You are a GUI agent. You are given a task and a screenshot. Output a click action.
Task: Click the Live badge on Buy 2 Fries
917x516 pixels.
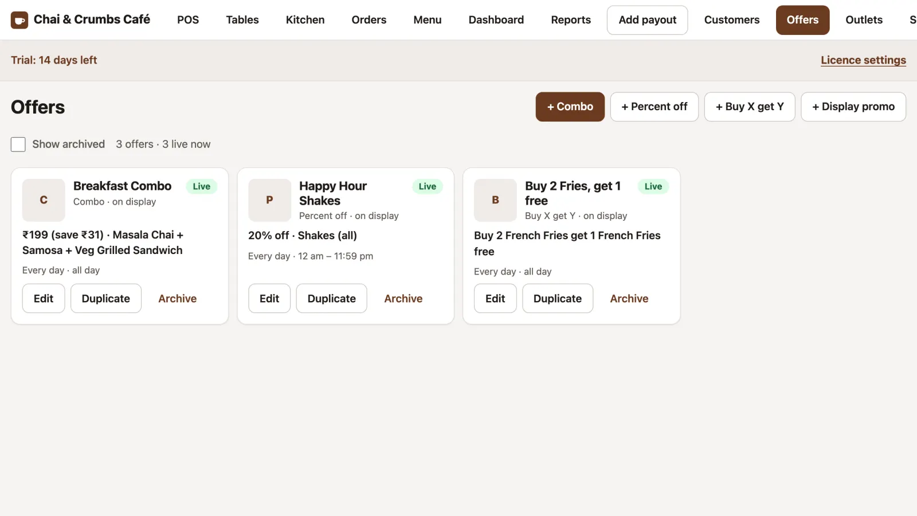pyautogui.click(x=653, y=186)
